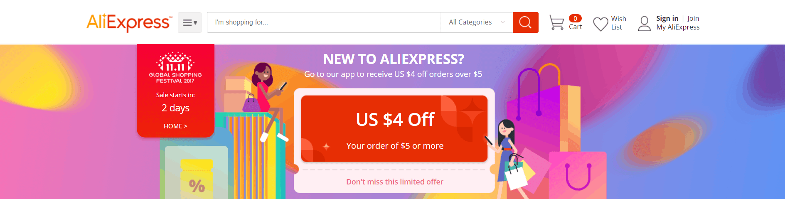
Task: Click HOME > in the festival banner
Action: tap(175, 126)
